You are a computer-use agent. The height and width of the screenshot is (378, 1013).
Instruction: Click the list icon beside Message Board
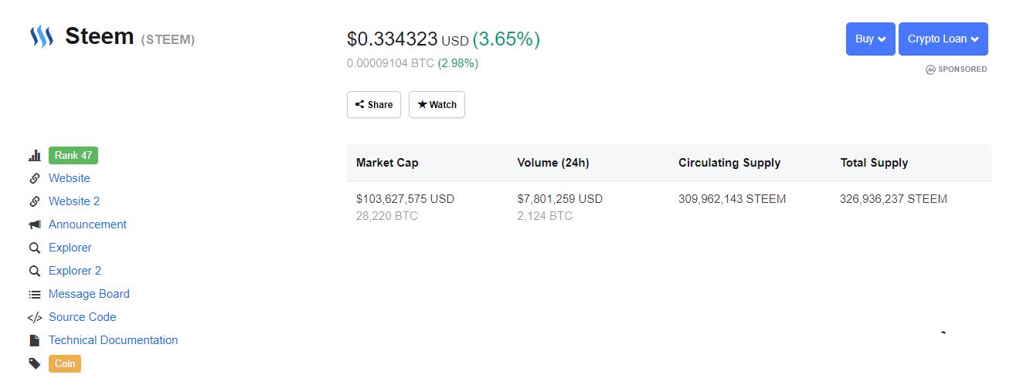coord(34,294)
